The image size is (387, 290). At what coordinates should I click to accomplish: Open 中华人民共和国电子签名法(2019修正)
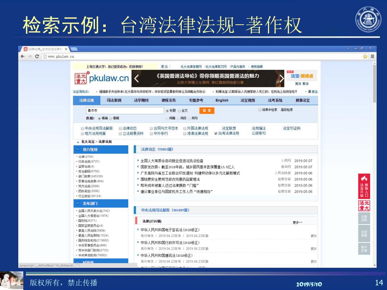[x=170, y=230]
